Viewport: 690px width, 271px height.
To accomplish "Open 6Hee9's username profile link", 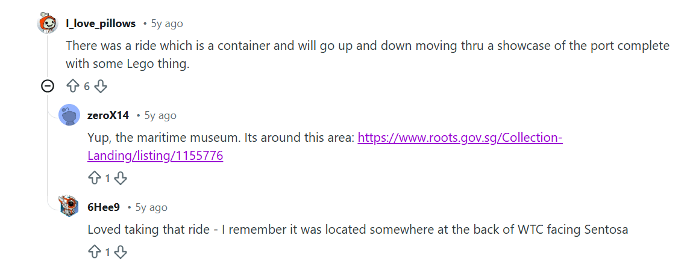I will click(104, 207).
